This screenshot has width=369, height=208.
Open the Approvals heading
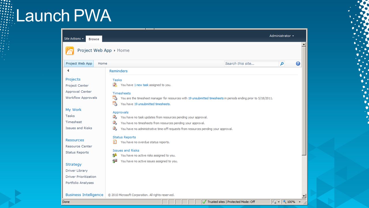pos(121,112)
